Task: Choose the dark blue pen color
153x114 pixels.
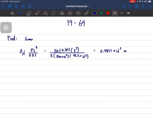Action: [95, 13]
